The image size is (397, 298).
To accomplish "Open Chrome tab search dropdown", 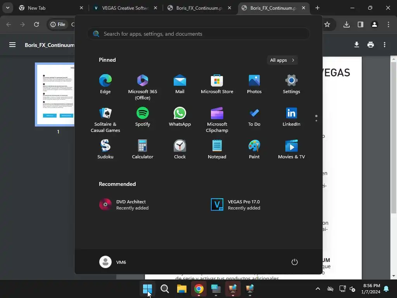I will point(8,8).
